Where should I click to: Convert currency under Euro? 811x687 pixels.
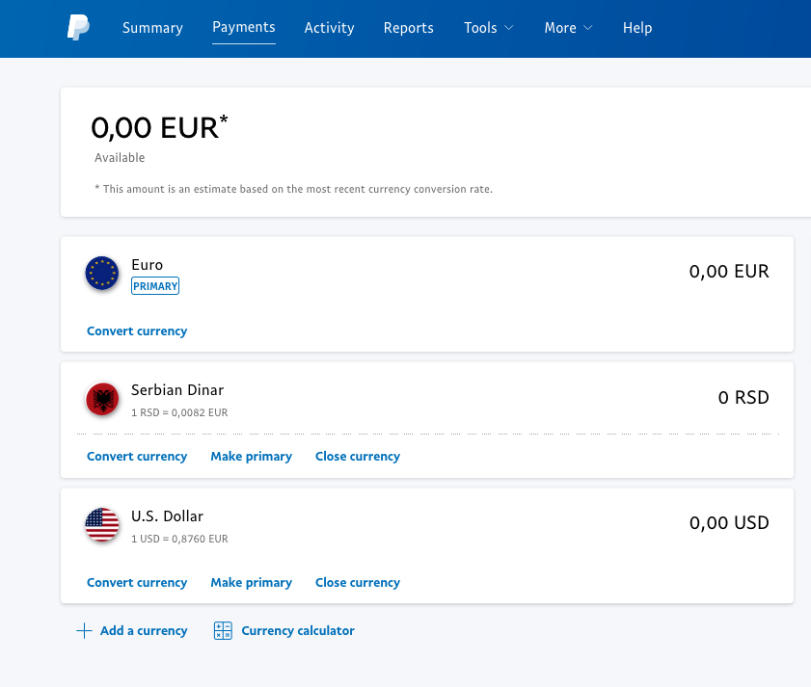(137, 331)
